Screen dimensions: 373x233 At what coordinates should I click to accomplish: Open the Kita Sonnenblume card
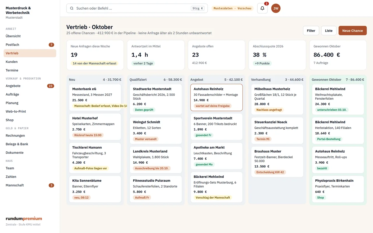point(95,189)
